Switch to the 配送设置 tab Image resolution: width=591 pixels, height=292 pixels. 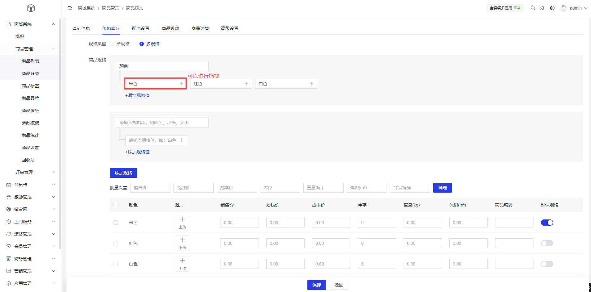[x=141, y=28]
